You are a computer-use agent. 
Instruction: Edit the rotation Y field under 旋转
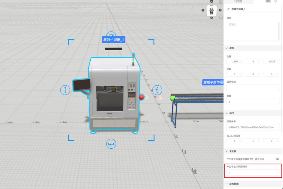tap(253, 74)
